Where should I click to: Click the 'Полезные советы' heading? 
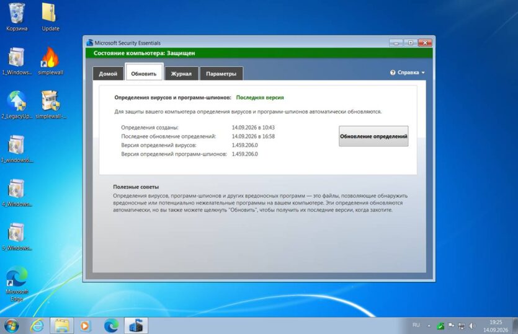point(136,187)
